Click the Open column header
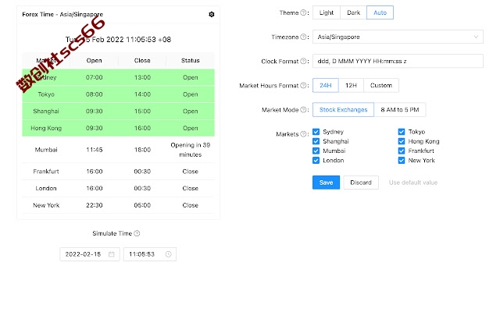This screenshot has width=500, height=312. click(94, 61)
